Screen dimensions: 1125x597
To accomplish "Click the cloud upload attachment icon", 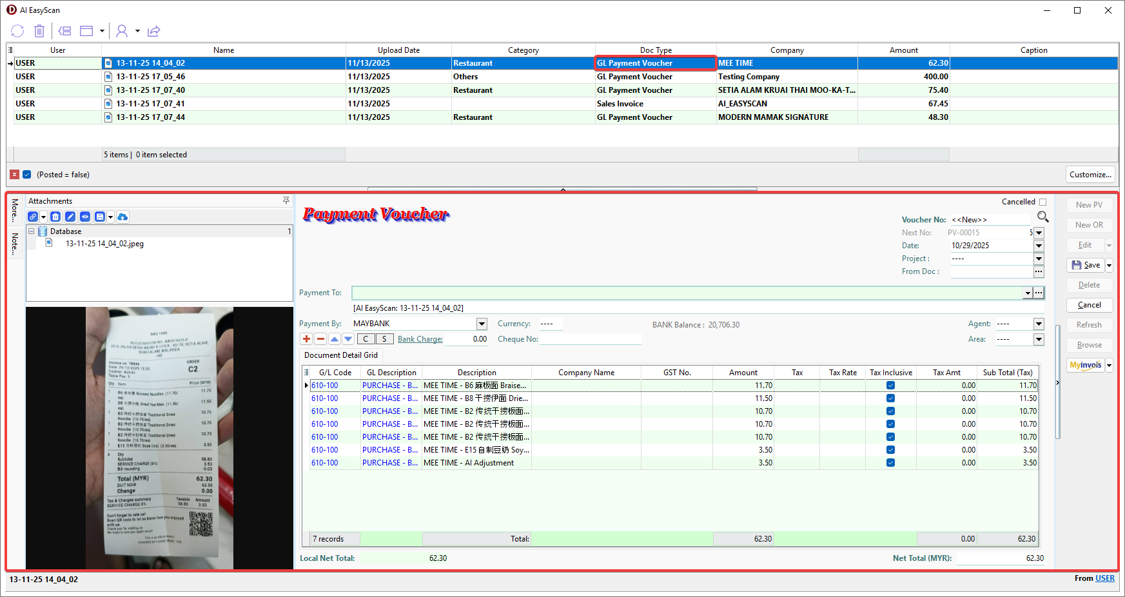I will [x=122, y=217].
